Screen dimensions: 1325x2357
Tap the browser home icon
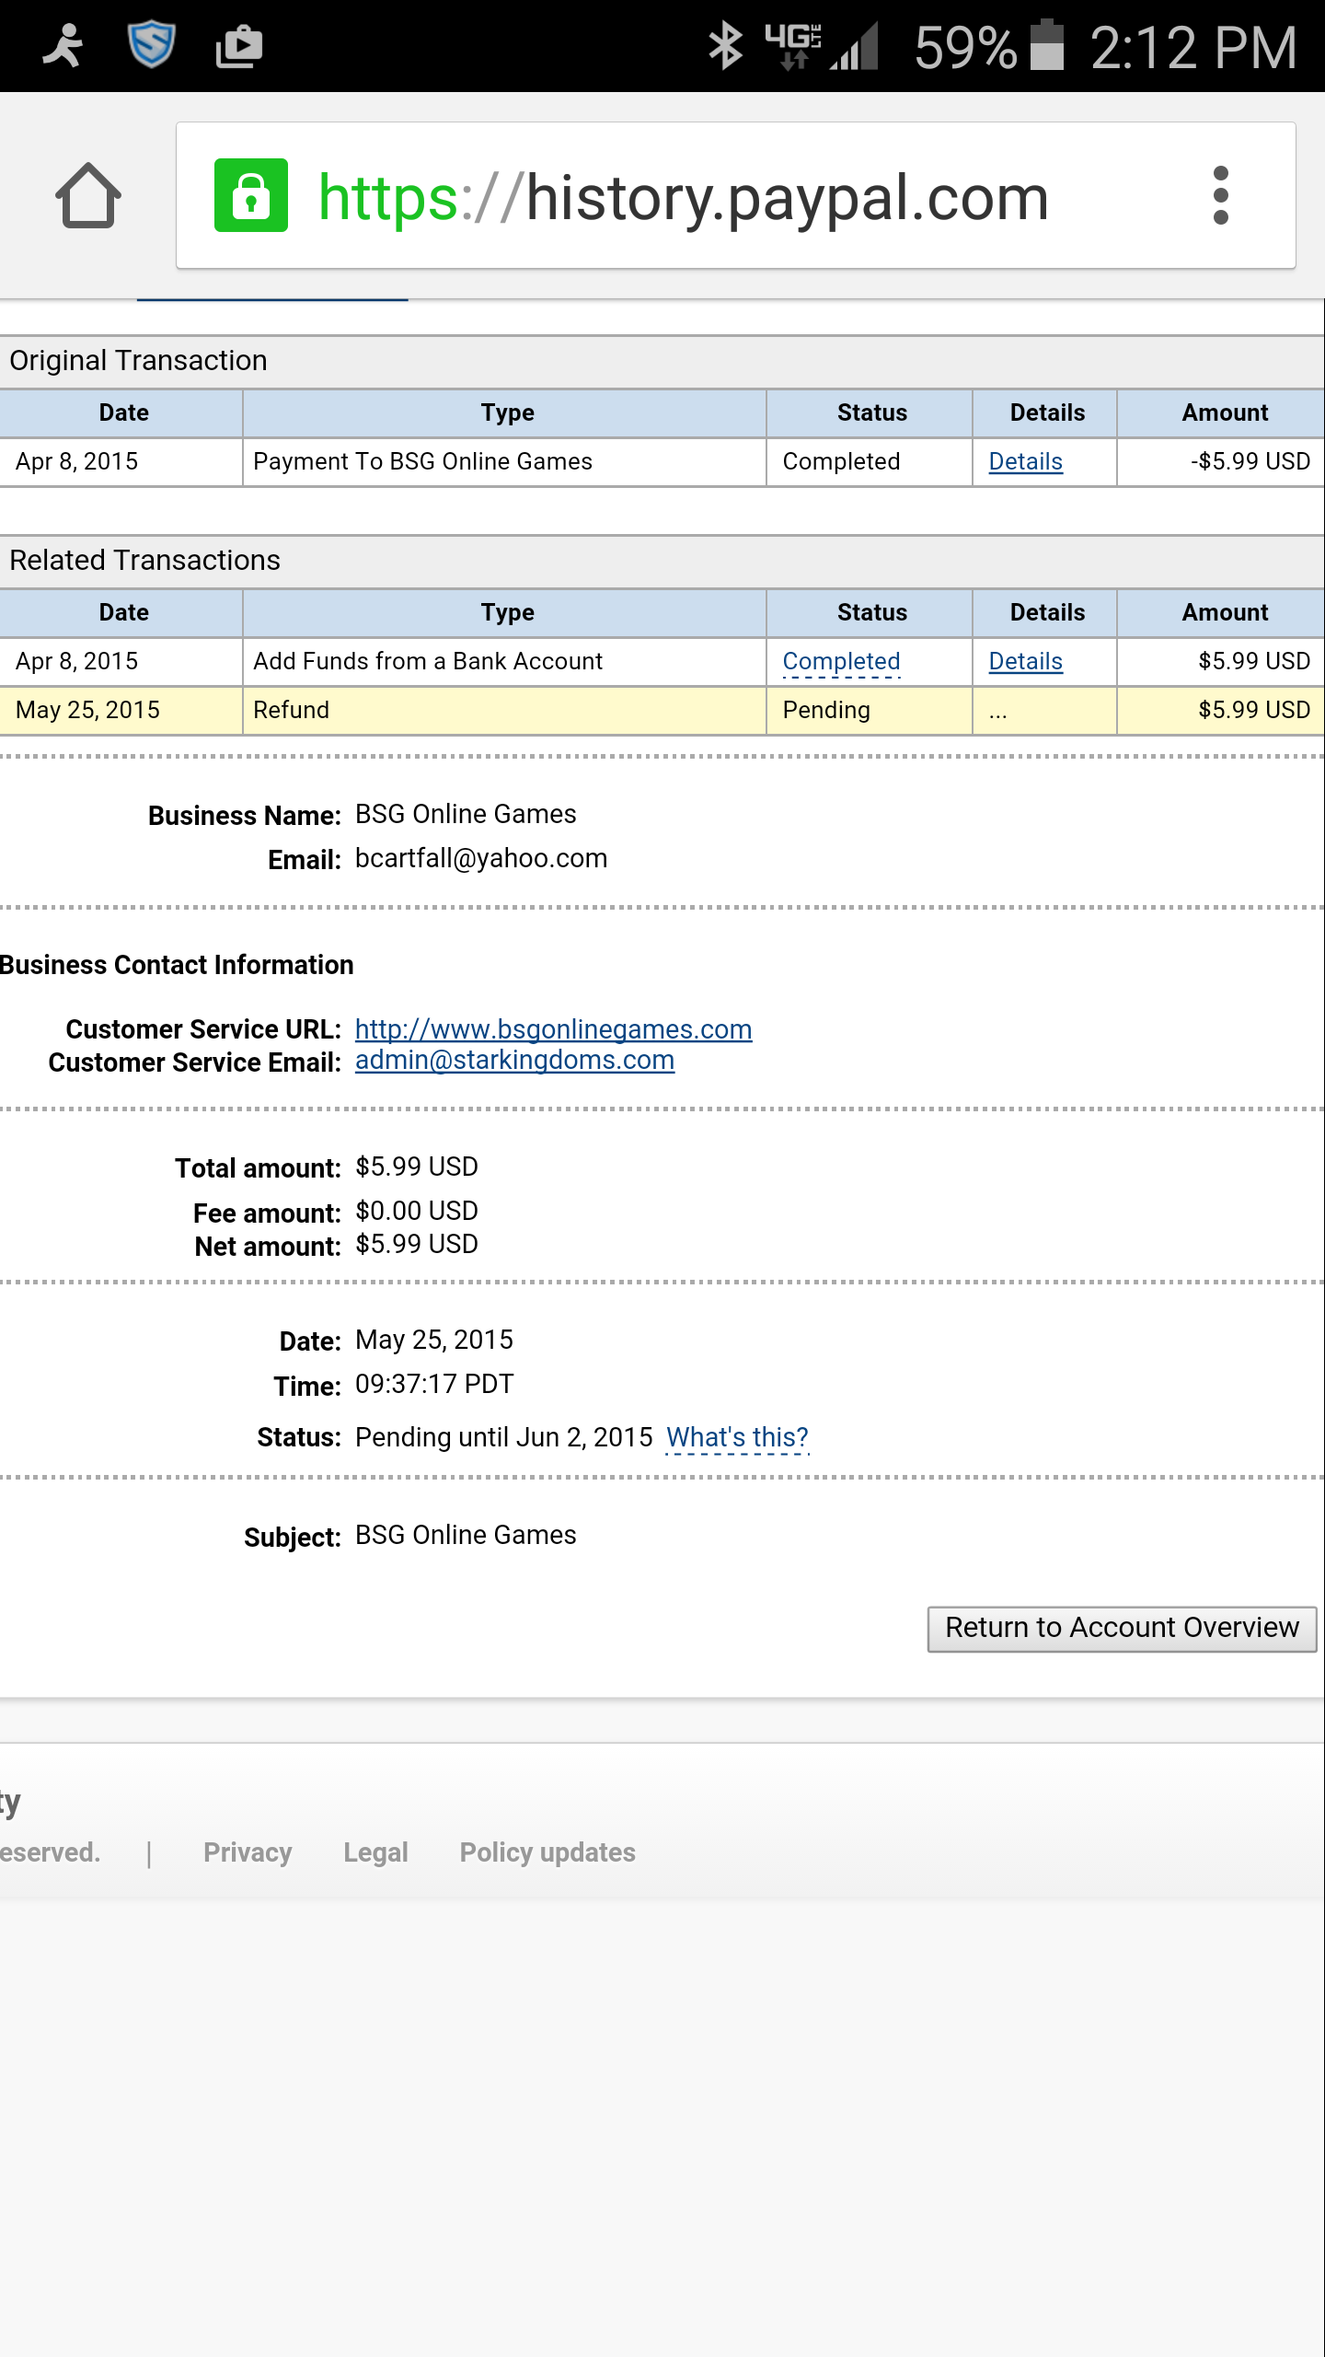pyautogui.click(x=88, y=195)
